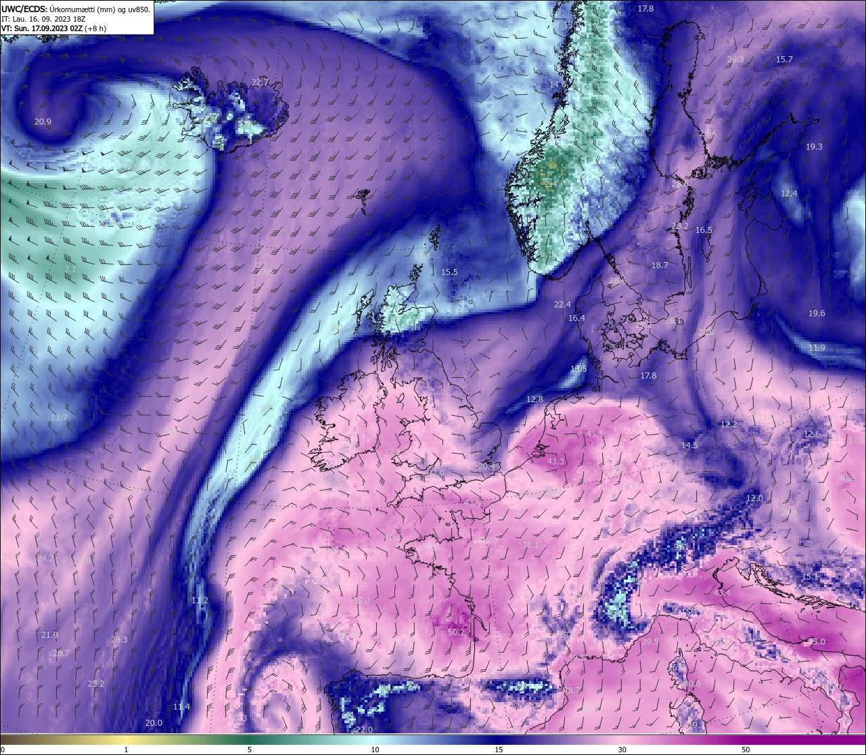Click the colour scale label 5

click(250, 750)
